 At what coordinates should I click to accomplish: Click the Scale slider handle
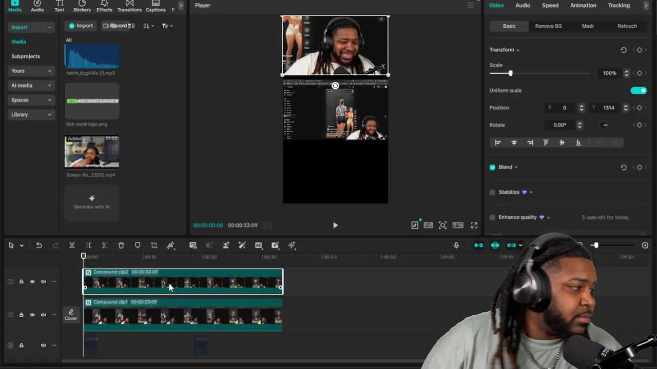[x=510, y=73]
